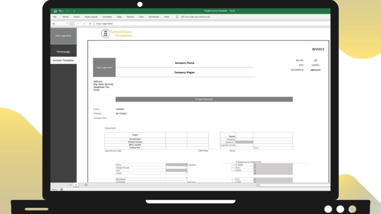Image resolution: width=381 pixels, height=214 pixels.
Task: Click the Cancel (X) formula bar icon
Action: tap(77, 23)
